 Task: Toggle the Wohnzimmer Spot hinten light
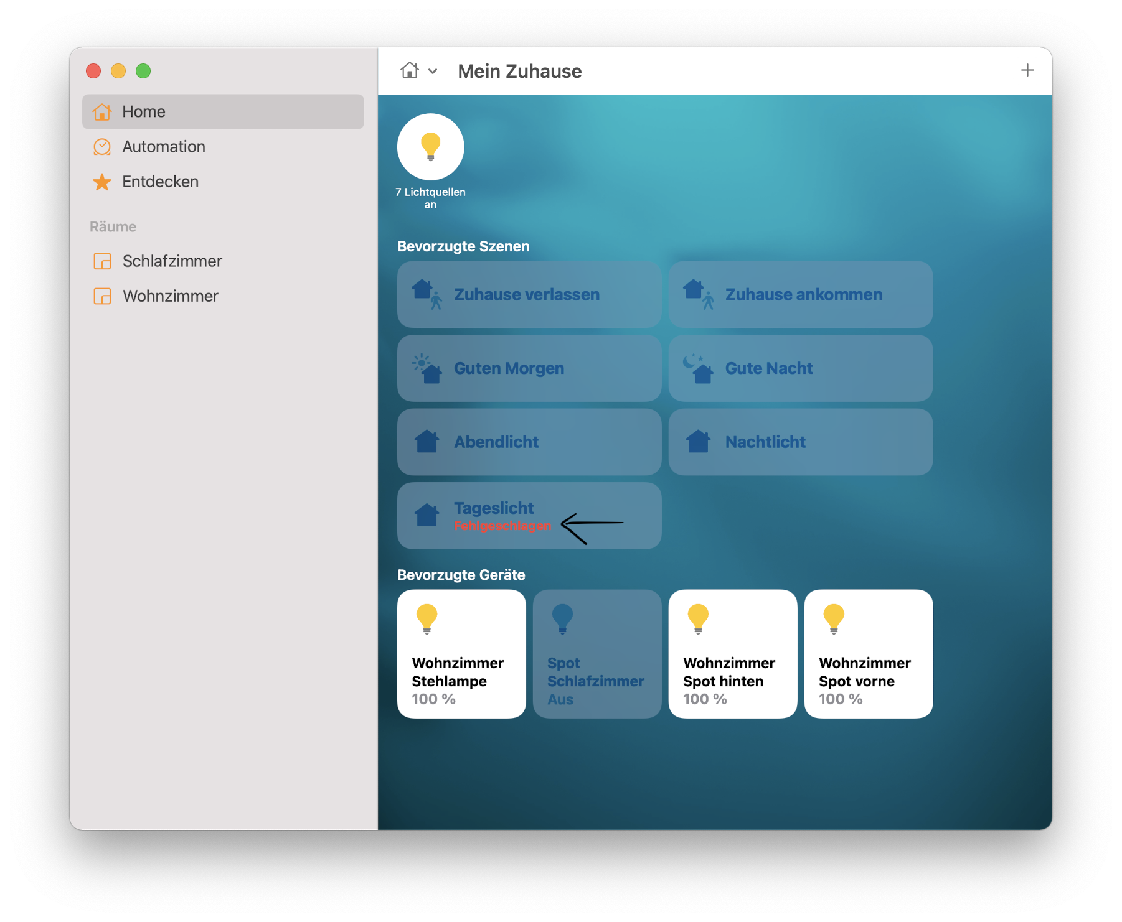pyautogui.click(x=733, y=654)
